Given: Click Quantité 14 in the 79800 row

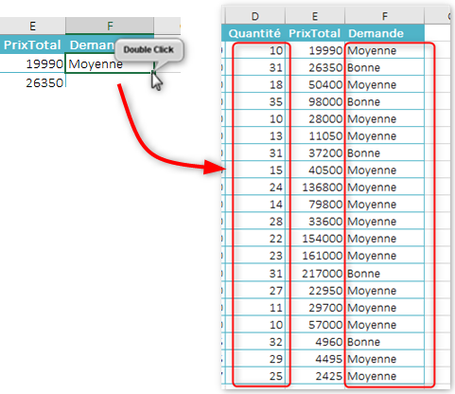Looking at the screenshot, I should click(255, 204).
